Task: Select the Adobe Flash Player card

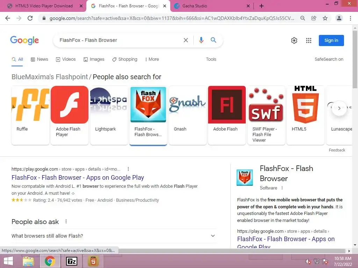Action: (70, 115)
